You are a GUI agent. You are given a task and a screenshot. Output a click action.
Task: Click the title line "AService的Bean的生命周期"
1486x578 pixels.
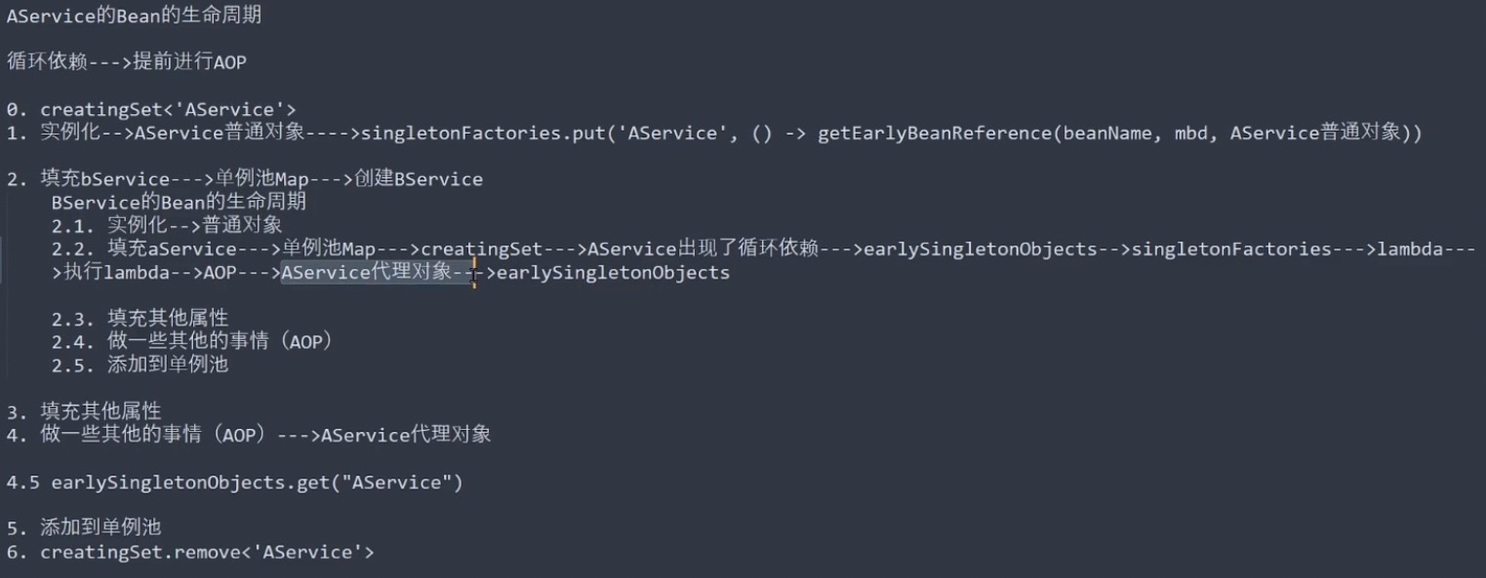(x=134, y=17)
